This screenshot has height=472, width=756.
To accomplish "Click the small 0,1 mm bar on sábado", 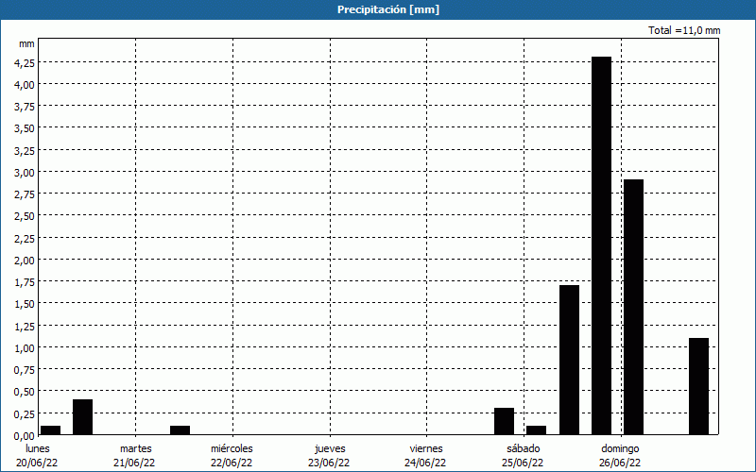I will click(x=536, y=430).
